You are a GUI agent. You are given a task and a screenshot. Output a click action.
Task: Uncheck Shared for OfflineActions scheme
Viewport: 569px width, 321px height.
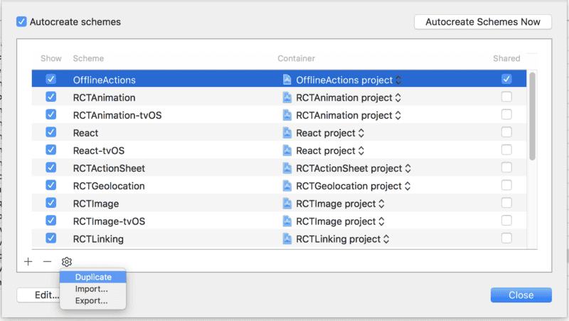pyautogui.click(x=506, y=79)
